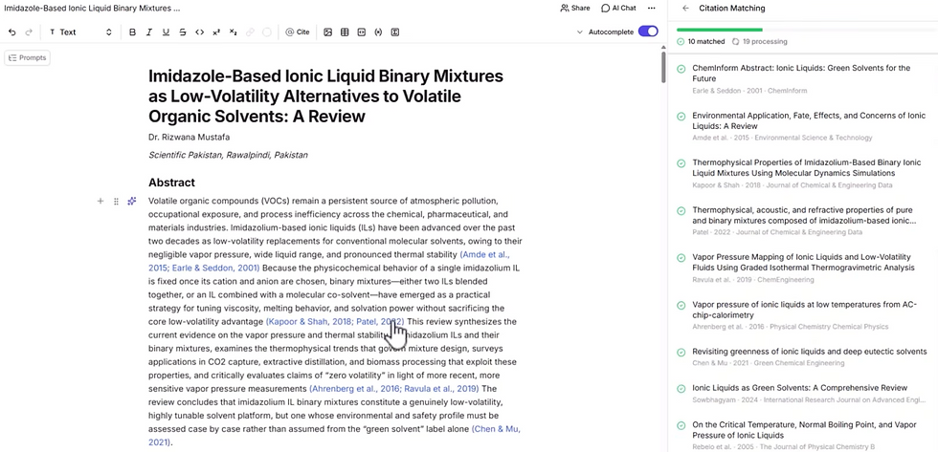Insert a sigma math equation
Viewport: 938px width, 452px height.
coord(394,32)
